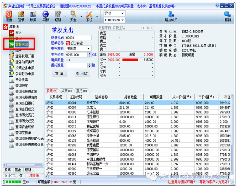Select the 九龙仓 row in holdings
237x188 pixels.
coord(138,108)
